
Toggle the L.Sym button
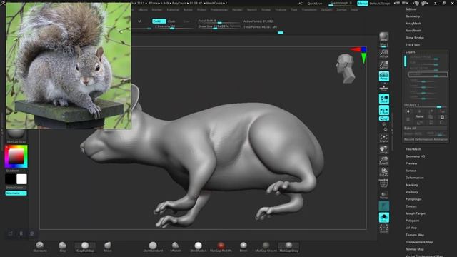point(384,110)
